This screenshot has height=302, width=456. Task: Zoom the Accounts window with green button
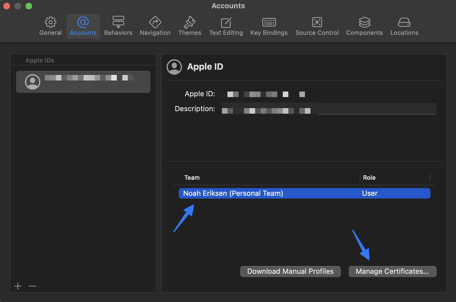click(x=29, y=6)
